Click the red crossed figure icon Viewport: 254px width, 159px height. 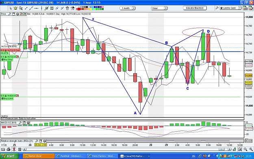14,149
